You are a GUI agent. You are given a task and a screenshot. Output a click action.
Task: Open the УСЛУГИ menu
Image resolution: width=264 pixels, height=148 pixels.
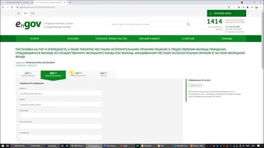(35, 39)
